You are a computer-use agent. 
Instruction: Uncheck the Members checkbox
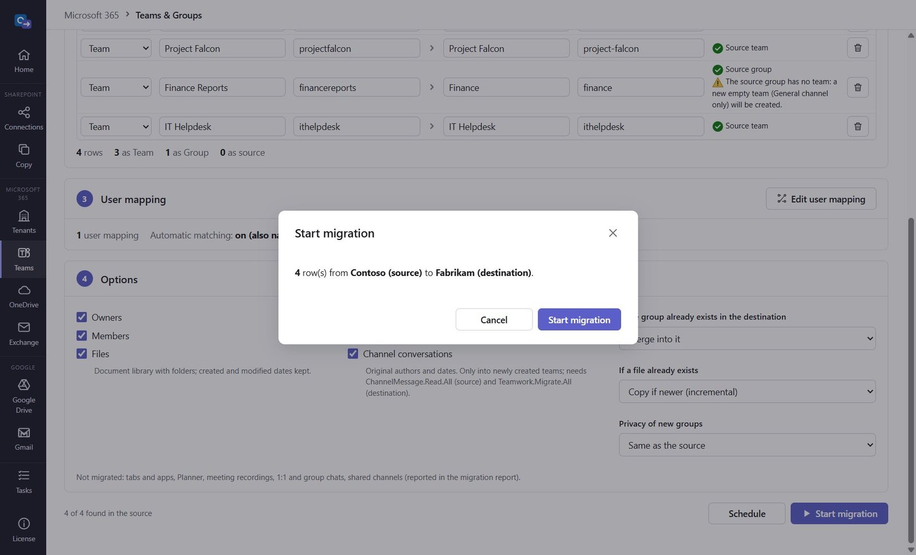coord(82,336)
